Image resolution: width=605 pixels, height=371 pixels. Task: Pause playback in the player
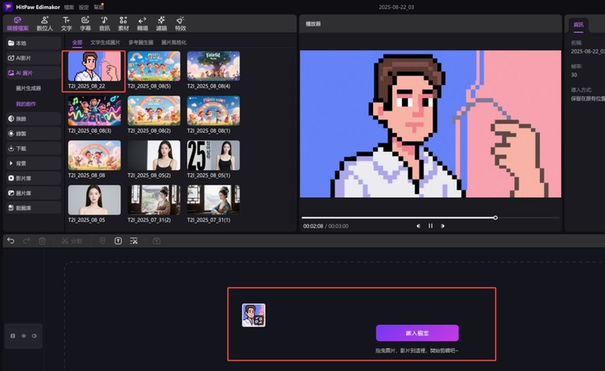[431, 226]
